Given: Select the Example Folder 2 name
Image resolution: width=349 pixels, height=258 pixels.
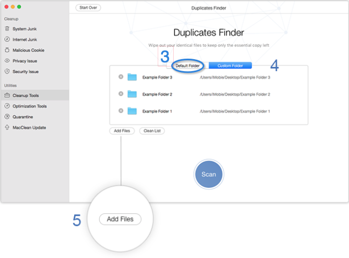Looking at the screenshot, I should pos(157,94).
